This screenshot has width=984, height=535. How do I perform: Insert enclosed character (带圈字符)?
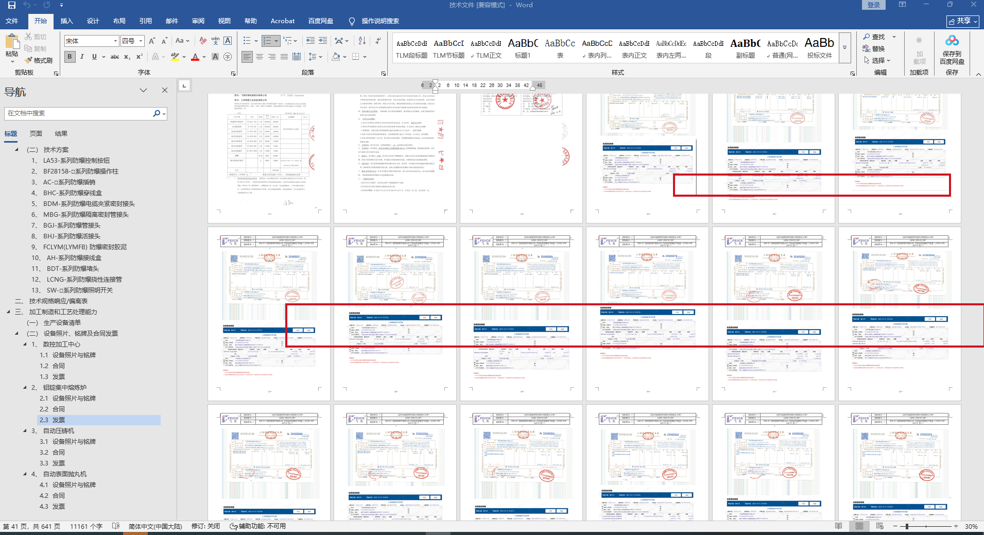tap(228, 57)
